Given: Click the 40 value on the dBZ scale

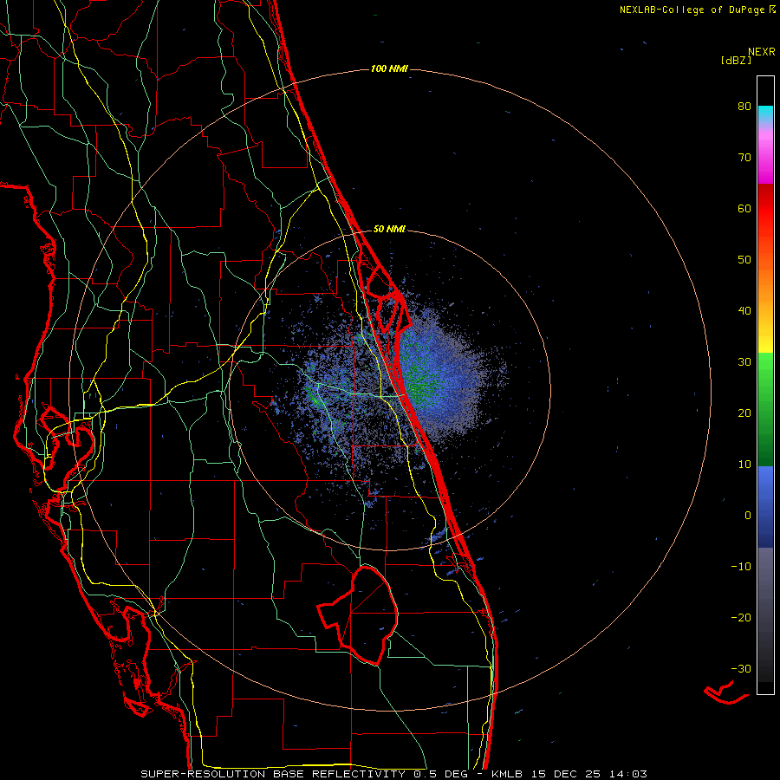Looking at the screenshot, I should click(744, 311).
